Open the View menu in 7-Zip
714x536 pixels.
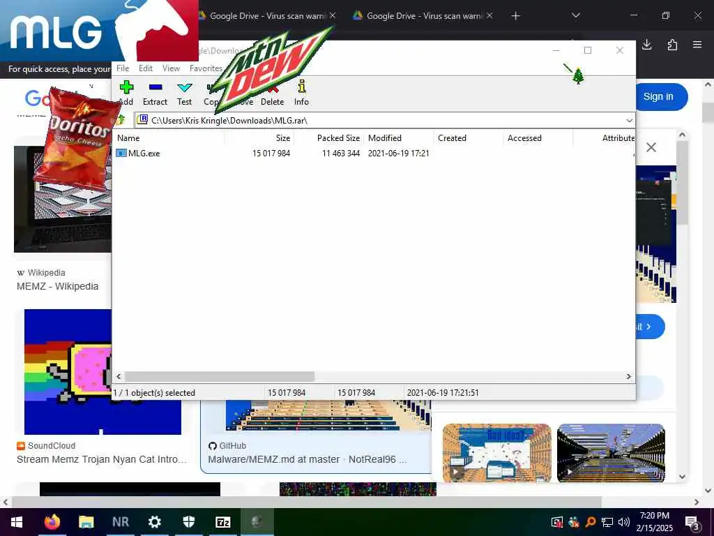(172, 68)
